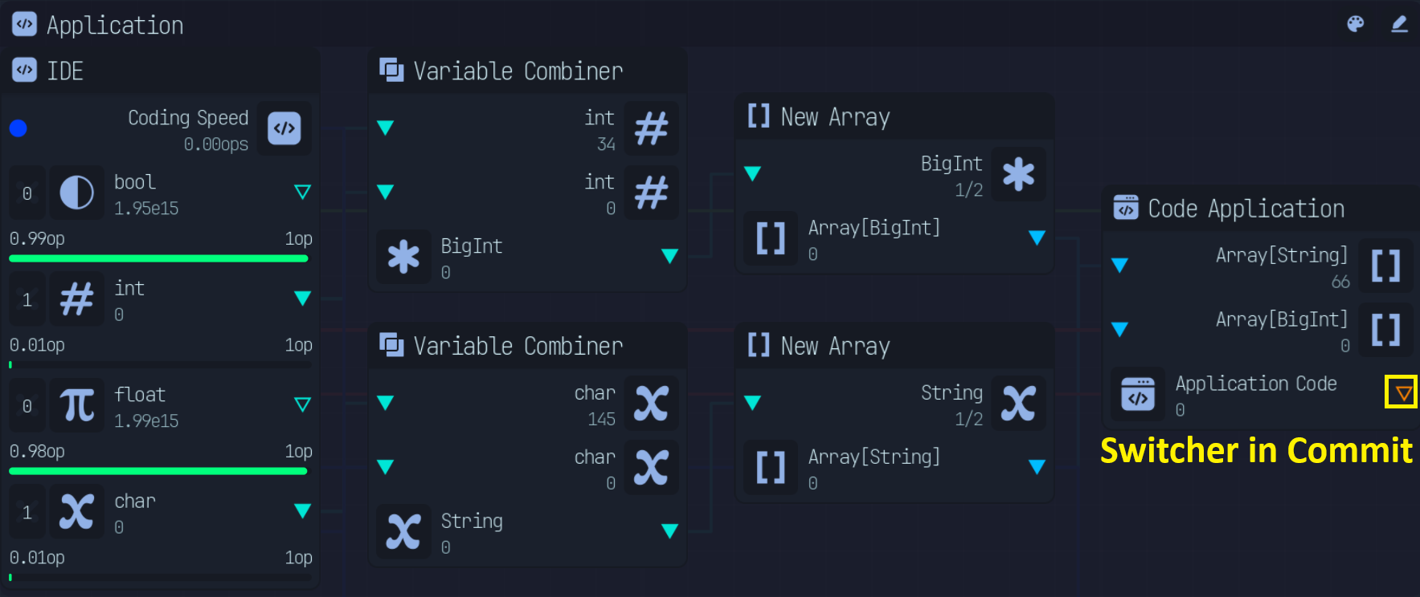Click the Application Code window icon
The image size is (1420, 597).
[x=1138, y=395]
